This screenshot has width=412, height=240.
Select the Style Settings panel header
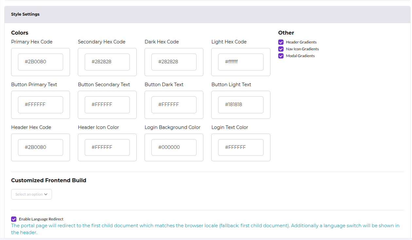(x=208, y=14)
